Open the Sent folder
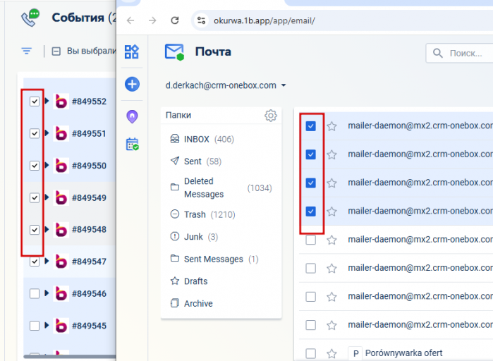493x361 pixels. [221, 161]
